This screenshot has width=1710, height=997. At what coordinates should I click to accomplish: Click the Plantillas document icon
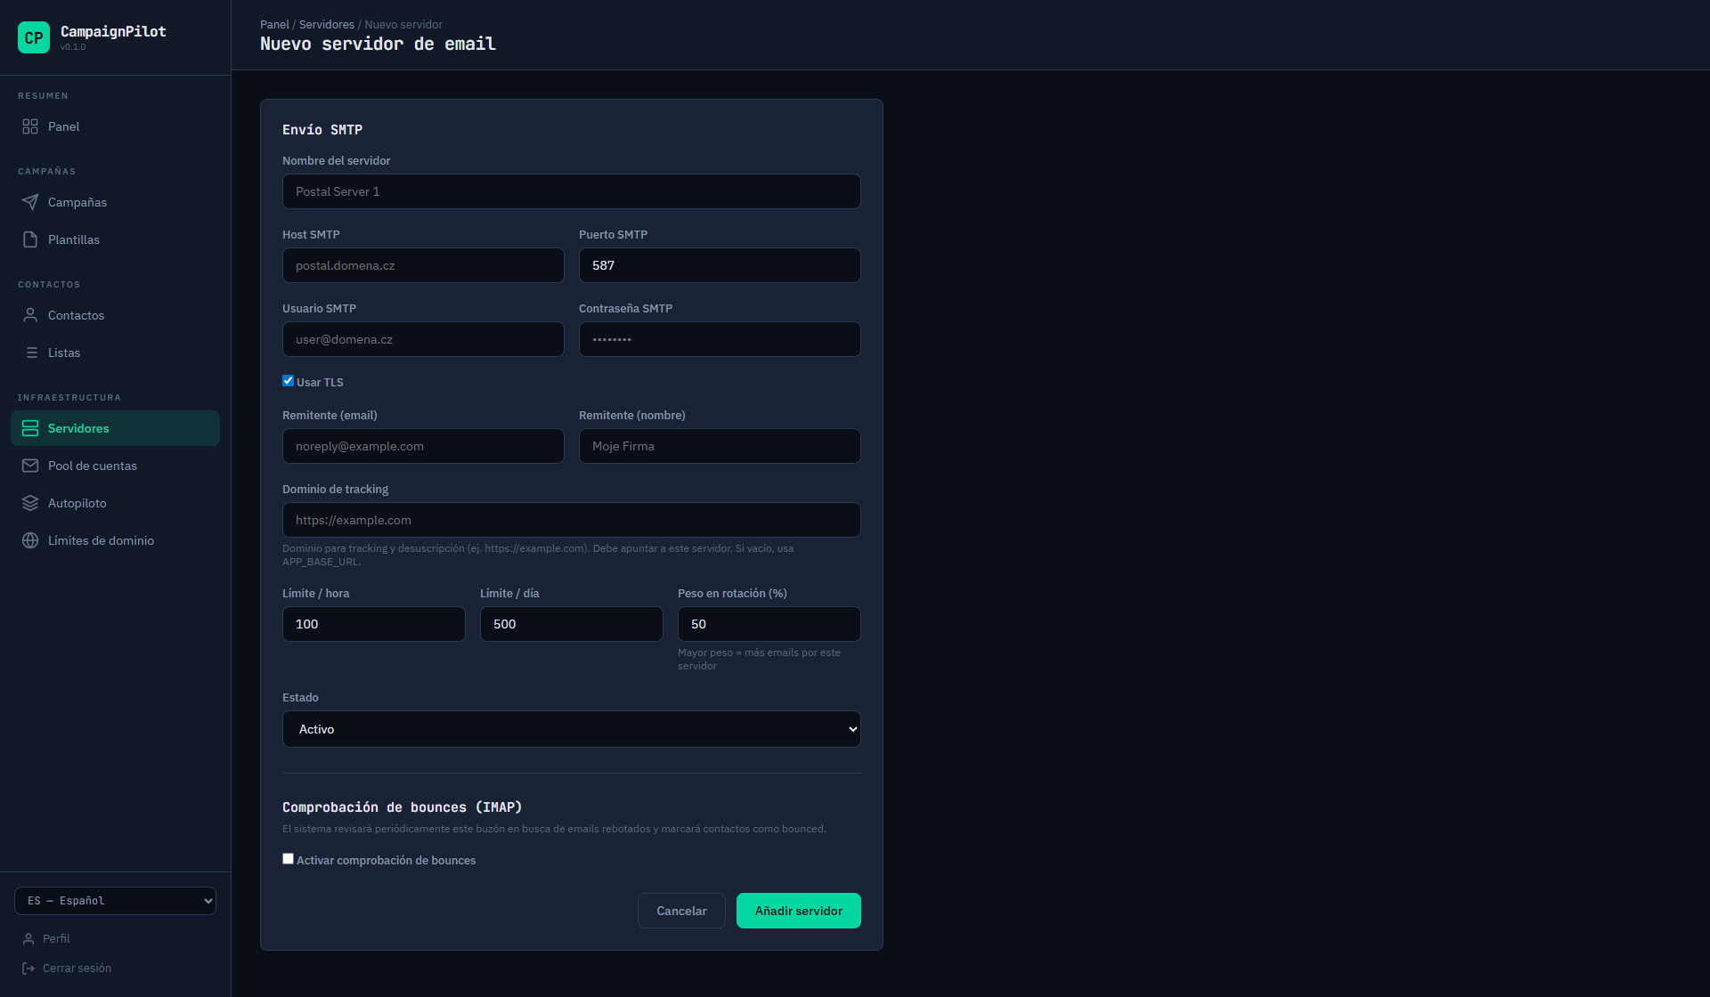[x=30, y=239]
